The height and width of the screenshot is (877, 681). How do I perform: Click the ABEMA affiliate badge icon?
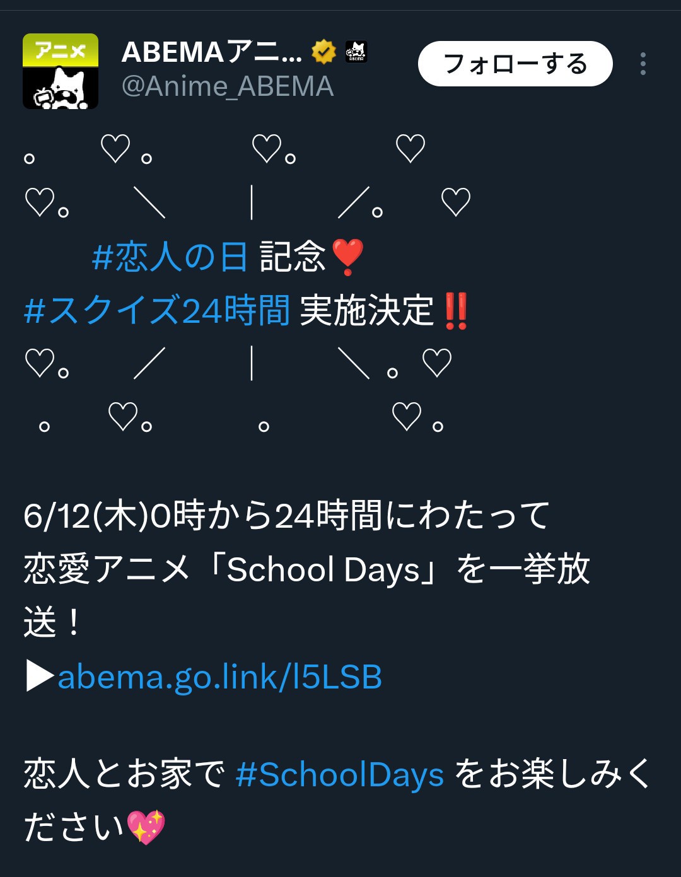(x=356, y=52)
